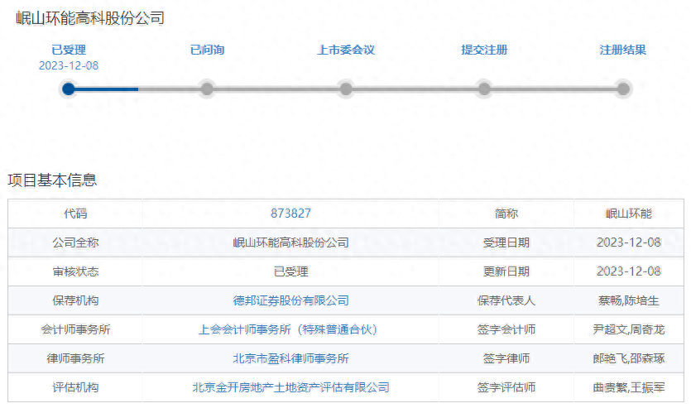The height and width of the screenshot is (408, 691).
Task: Click the 保荐机构 label cell
Action: pos(75,300)
